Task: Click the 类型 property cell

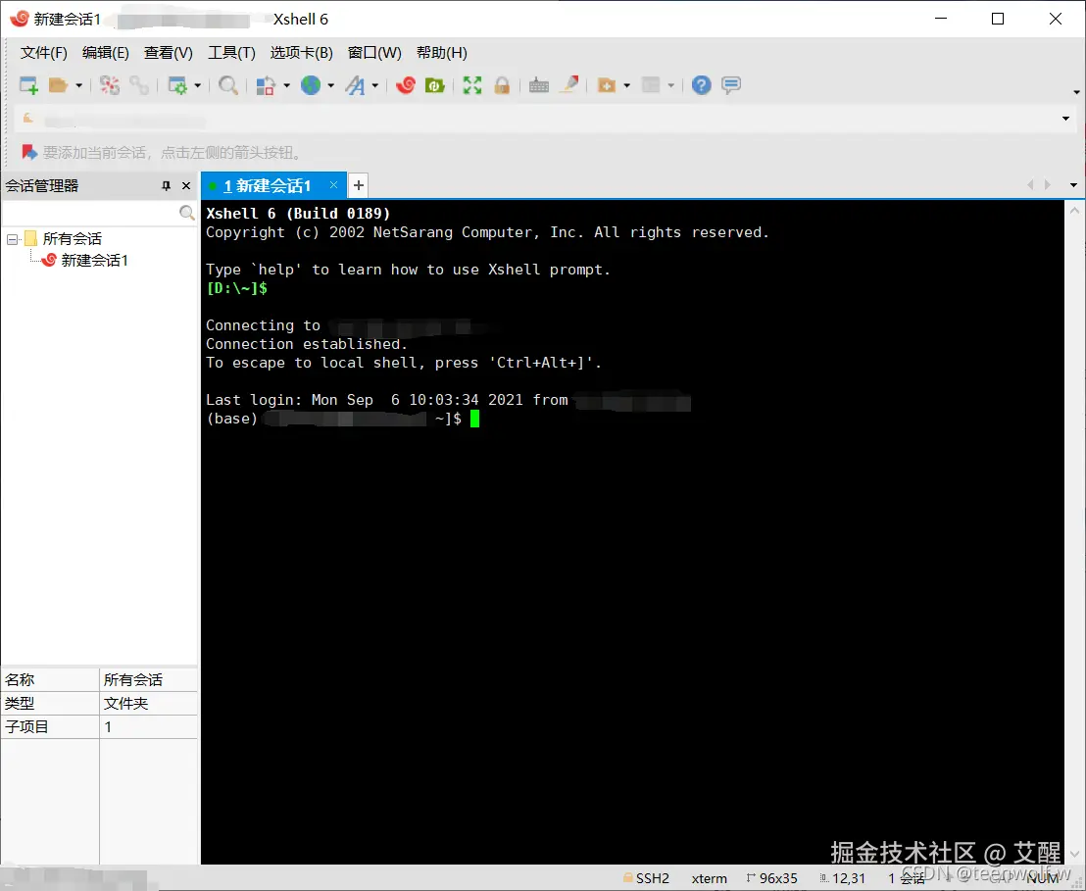Action: coord(51,703)
